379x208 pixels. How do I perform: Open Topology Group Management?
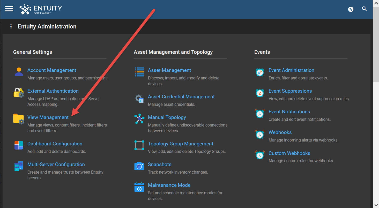181,144
